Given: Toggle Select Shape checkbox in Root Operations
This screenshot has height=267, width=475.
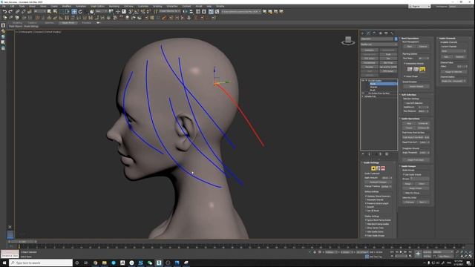Looking at the screenshot, I should (404, 76).
